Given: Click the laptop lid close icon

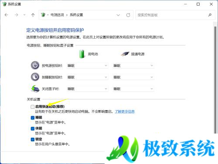Looking at the screenshot, I should coord(35,89).
